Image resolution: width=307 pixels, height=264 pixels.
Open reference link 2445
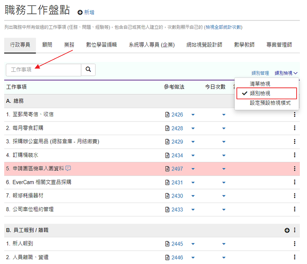[177, 244]
